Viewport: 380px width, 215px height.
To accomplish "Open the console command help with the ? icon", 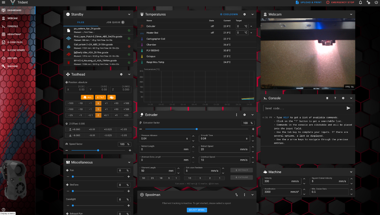I will click(x=335, y=98).
